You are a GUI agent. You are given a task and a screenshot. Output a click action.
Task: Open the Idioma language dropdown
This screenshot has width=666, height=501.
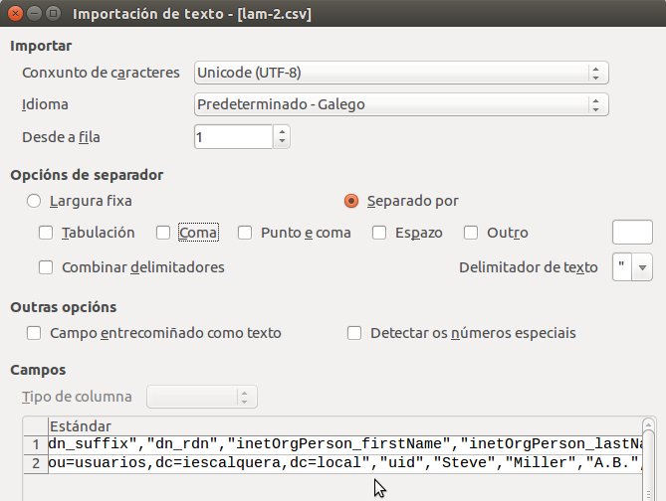tap(401, 104)
